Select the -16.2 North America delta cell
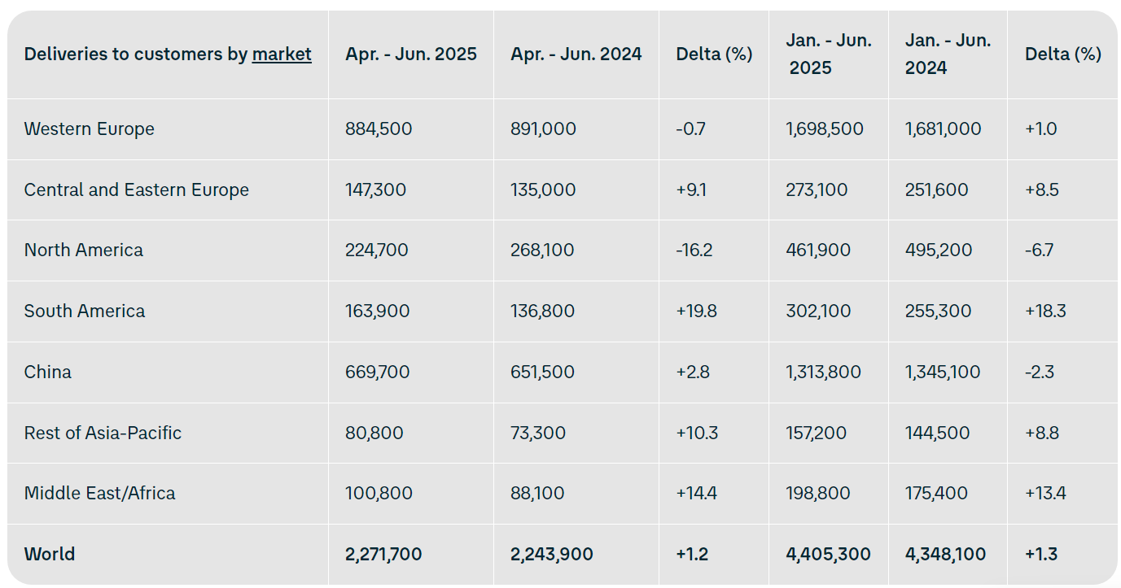This screenshot has height=588, width=1121. 694,250
